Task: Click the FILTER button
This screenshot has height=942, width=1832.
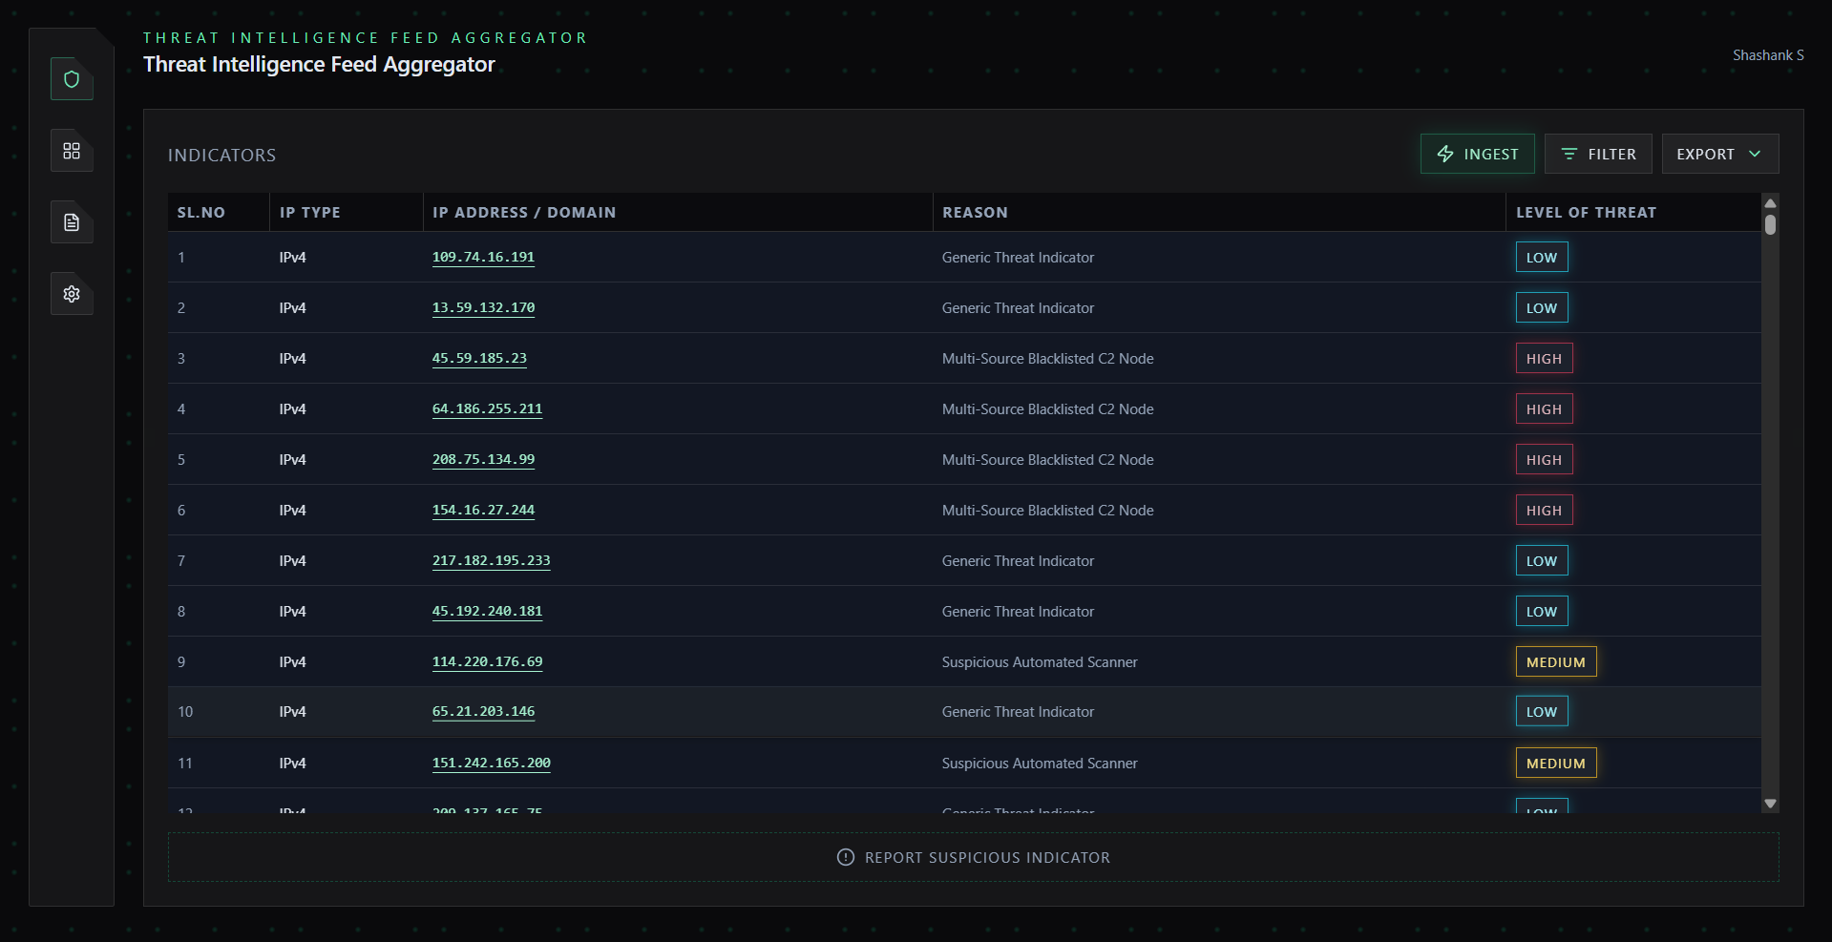Action: [x=1598, y=154]
